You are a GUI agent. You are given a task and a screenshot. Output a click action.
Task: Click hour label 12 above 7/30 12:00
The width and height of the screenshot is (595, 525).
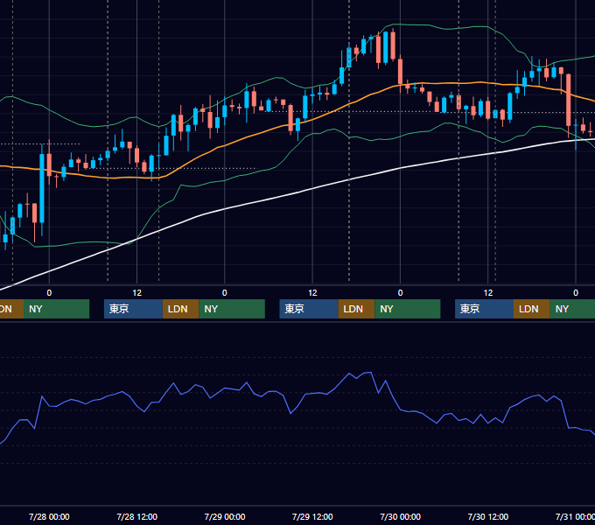488,293
